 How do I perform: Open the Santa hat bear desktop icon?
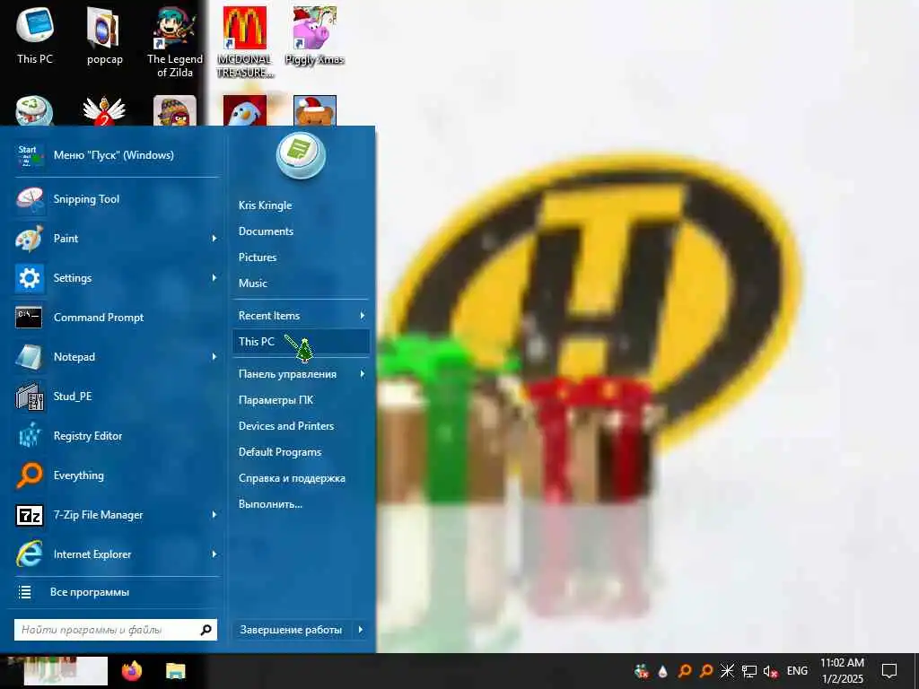click(x=315, y=110)
